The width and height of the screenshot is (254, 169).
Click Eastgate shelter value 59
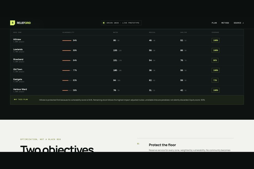click(x=182, y=80)
